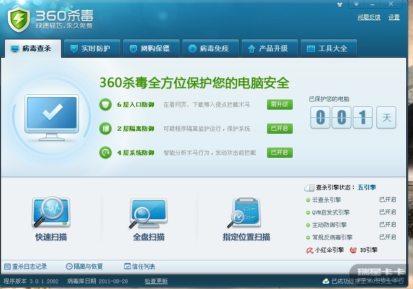Click the protected days counter digit 1

[362, 117]
